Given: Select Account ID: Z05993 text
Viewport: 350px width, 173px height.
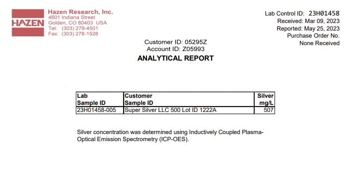Looking at the screenshot, I should [176, 49].
